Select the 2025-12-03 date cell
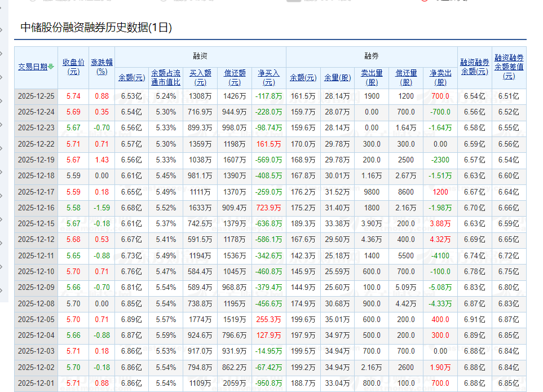 36,351
